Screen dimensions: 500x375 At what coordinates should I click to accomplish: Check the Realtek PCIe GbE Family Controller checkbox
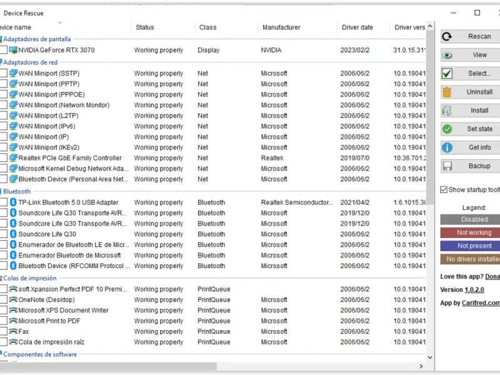(3, 158)
